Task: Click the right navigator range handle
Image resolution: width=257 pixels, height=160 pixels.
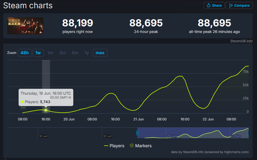Action: pos(248,133)
